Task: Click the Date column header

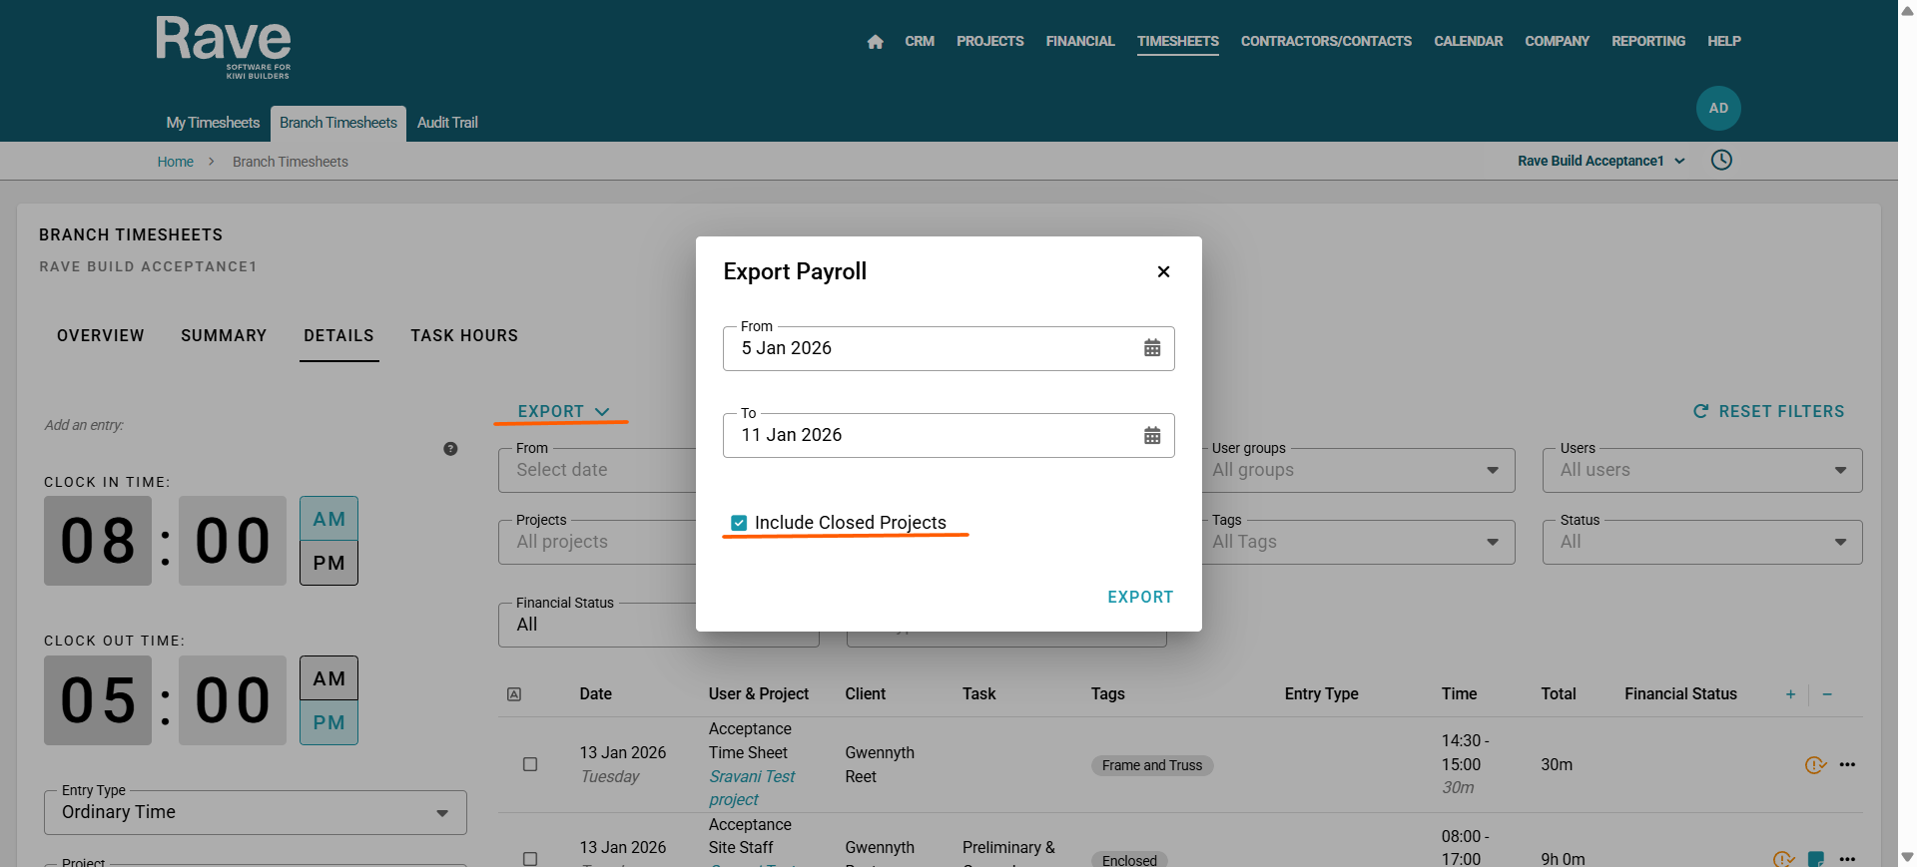Action: pyautogui.click(x=596, y=694)
